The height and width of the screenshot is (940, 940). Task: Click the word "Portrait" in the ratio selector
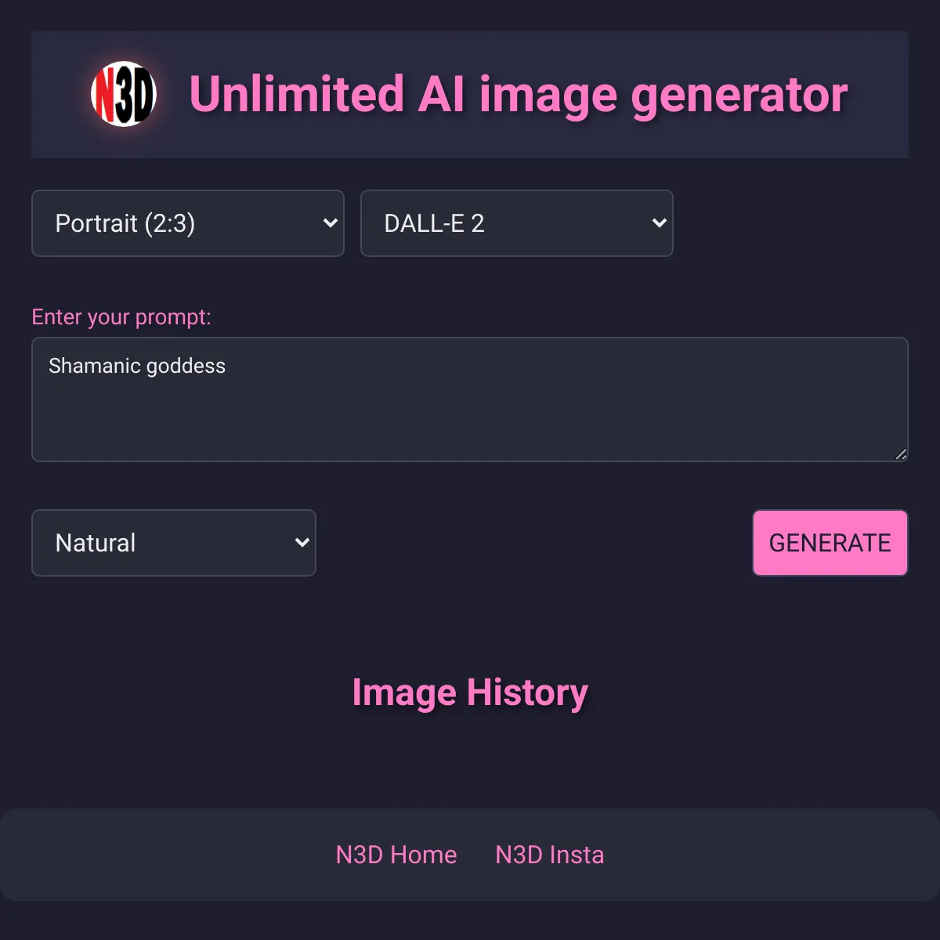96,223
